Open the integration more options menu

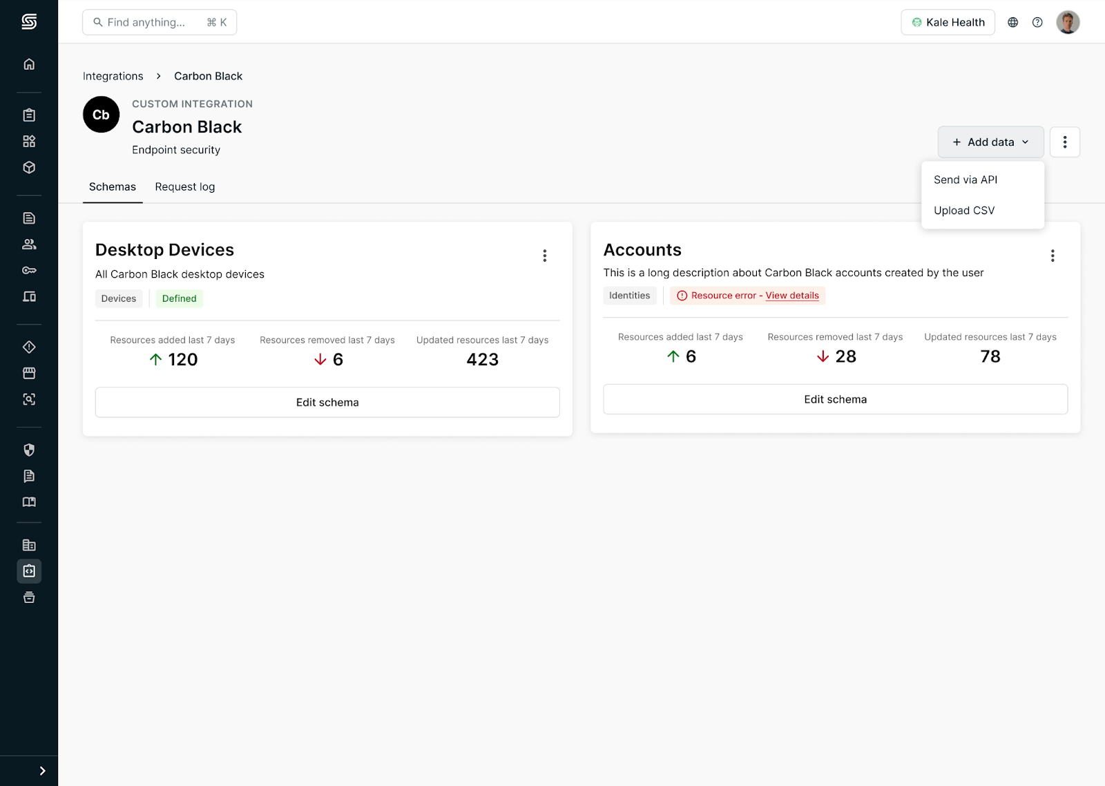coord(1065,142)
